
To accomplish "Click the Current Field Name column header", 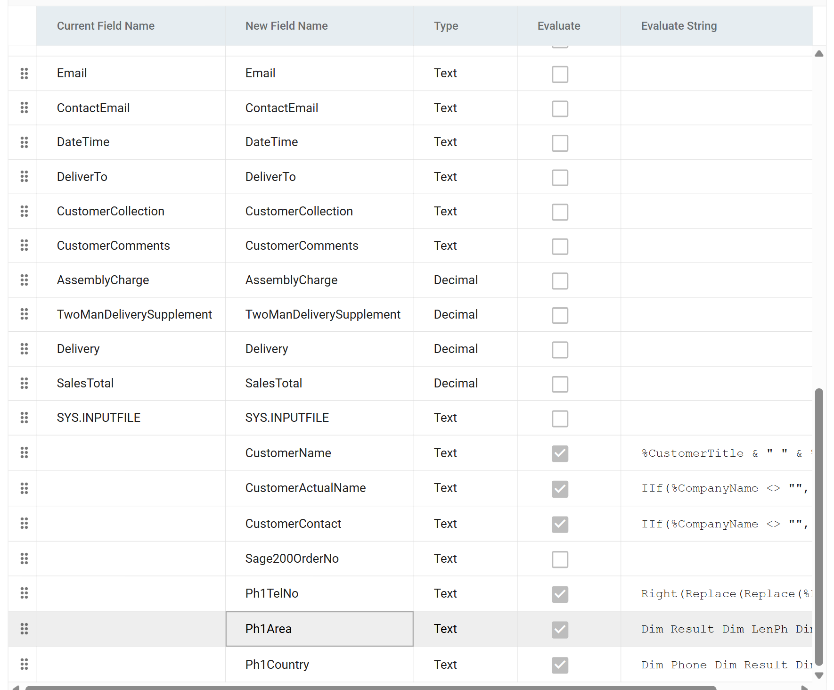I will point(131,26).
